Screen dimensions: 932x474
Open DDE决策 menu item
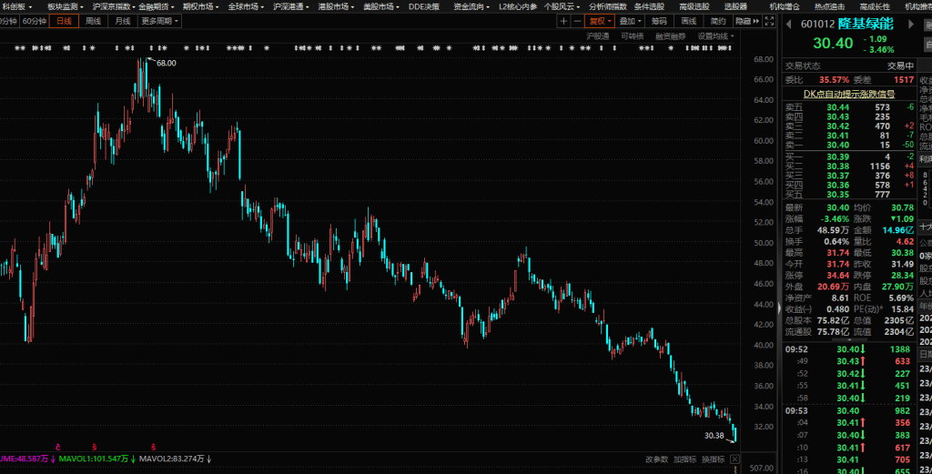click(424, 6)
